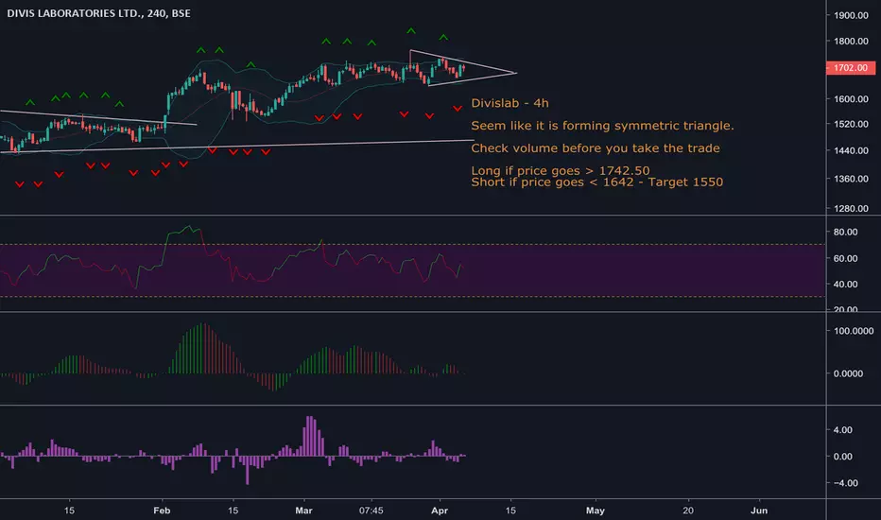Click the 1800.00 price axis label

[851, 41]
